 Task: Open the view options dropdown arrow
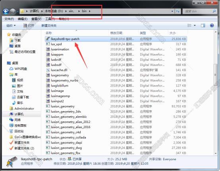(x=195, y=25)
